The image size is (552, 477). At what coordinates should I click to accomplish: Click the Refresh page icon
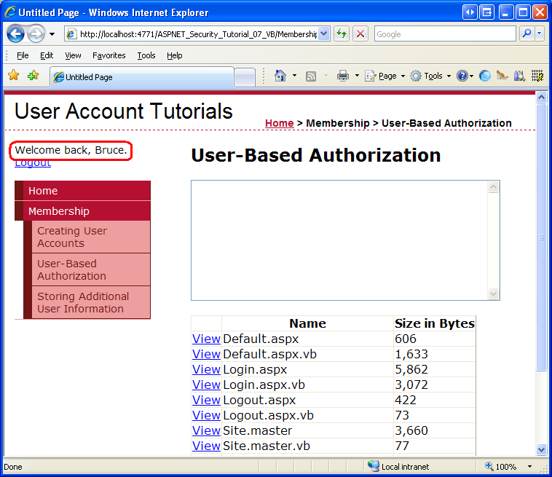click(x=341, y=34)
